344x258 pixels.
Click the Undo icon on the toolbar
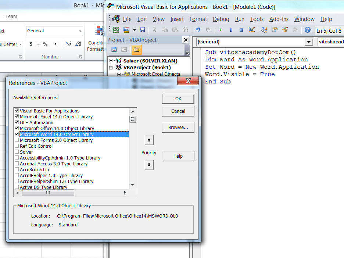198,30
